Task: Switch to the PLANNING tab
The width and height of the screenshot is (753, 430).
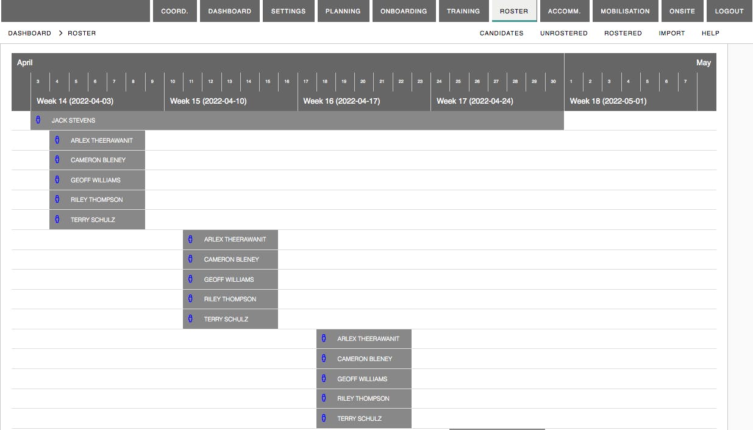Action: coord(343,11)
